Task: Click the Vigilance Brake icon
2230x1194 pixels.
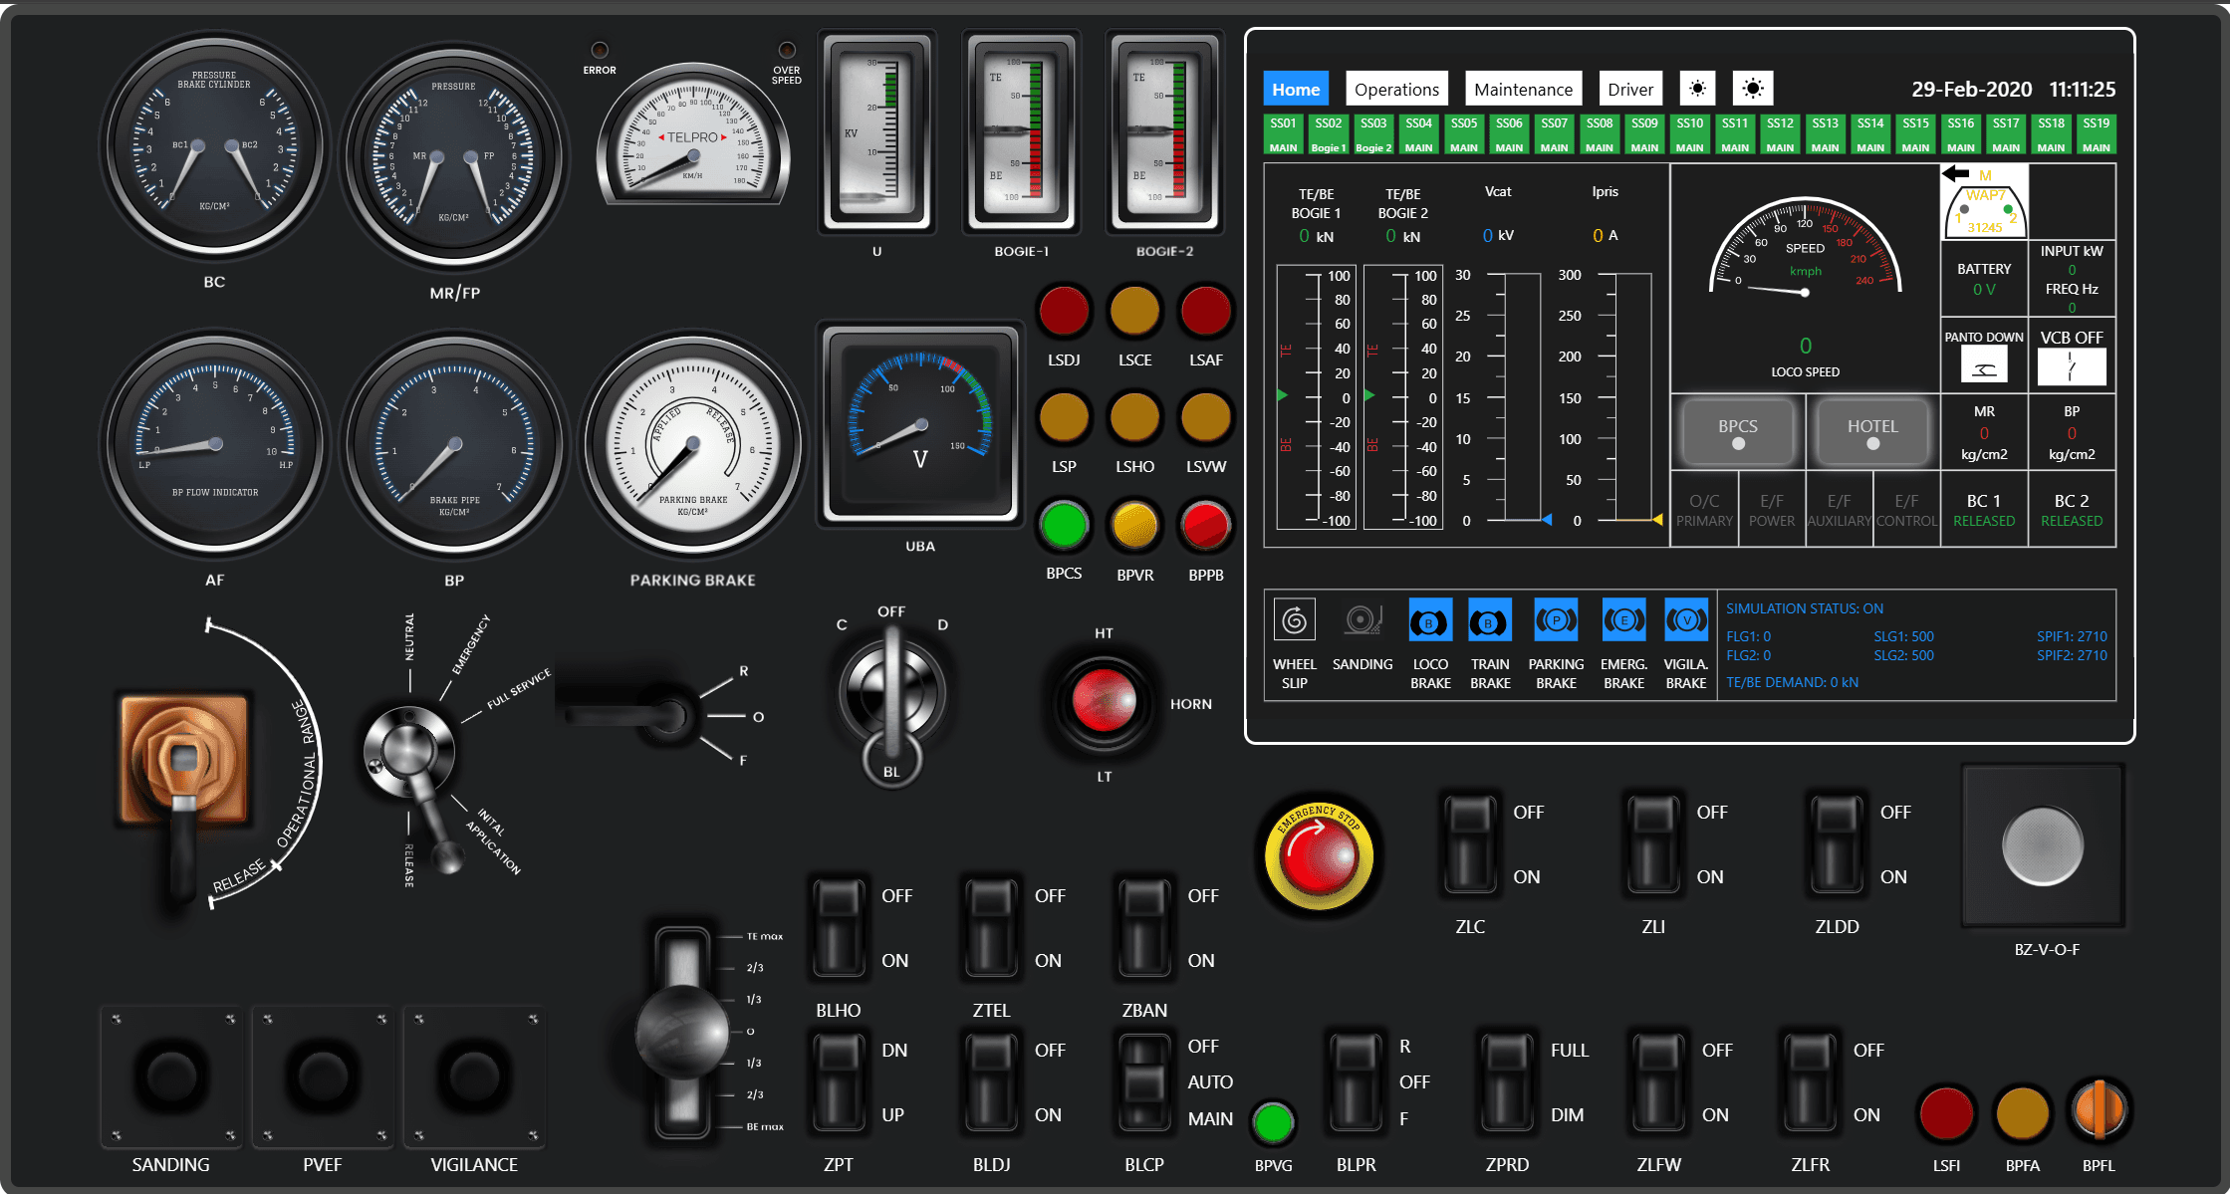Action: (1685, 619)
